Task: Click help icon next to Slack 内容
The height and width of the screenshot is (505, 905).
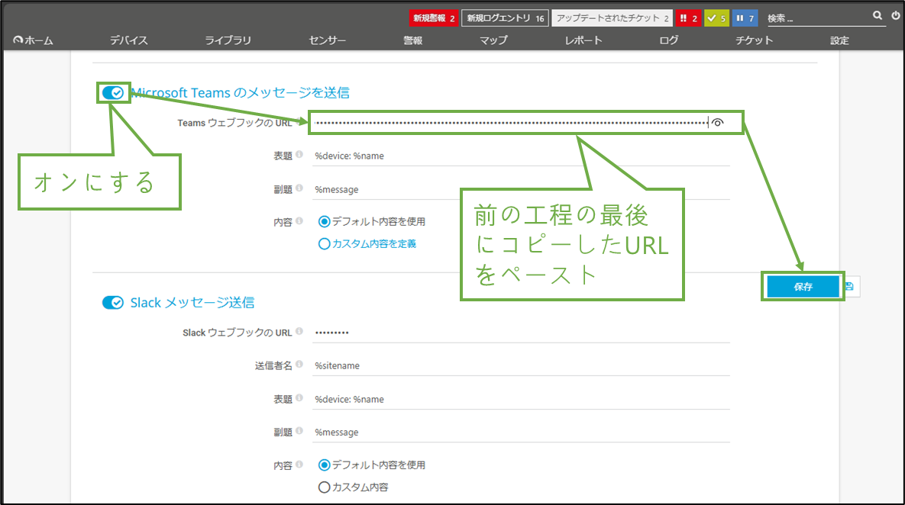Action: click(299, 464)
